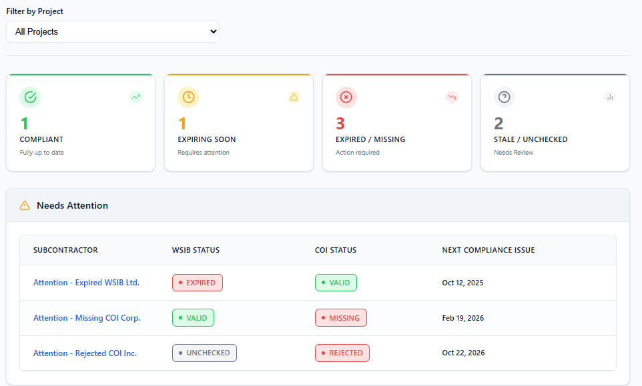The image size is (642, 386).
Task: Click the green checkmark icon on Compliant card
Action: [30, 97]
